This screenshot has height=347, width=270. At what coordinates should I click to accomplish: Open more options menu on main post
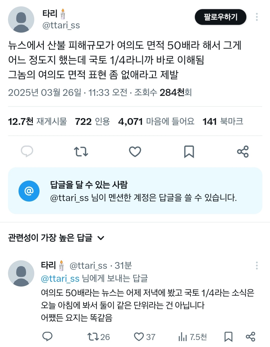tap(257, 17)
